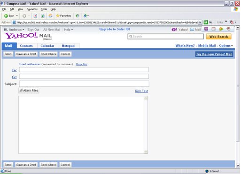Switch to the Calendar tab
Image resolution: width=241 pixels, height=174 pixels.
tap(47, 46)
